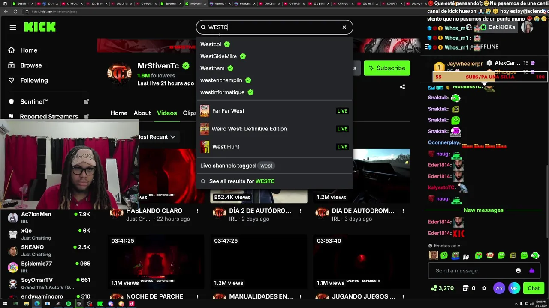
Task: Click the Send a message field
Action: pos(472,270)
